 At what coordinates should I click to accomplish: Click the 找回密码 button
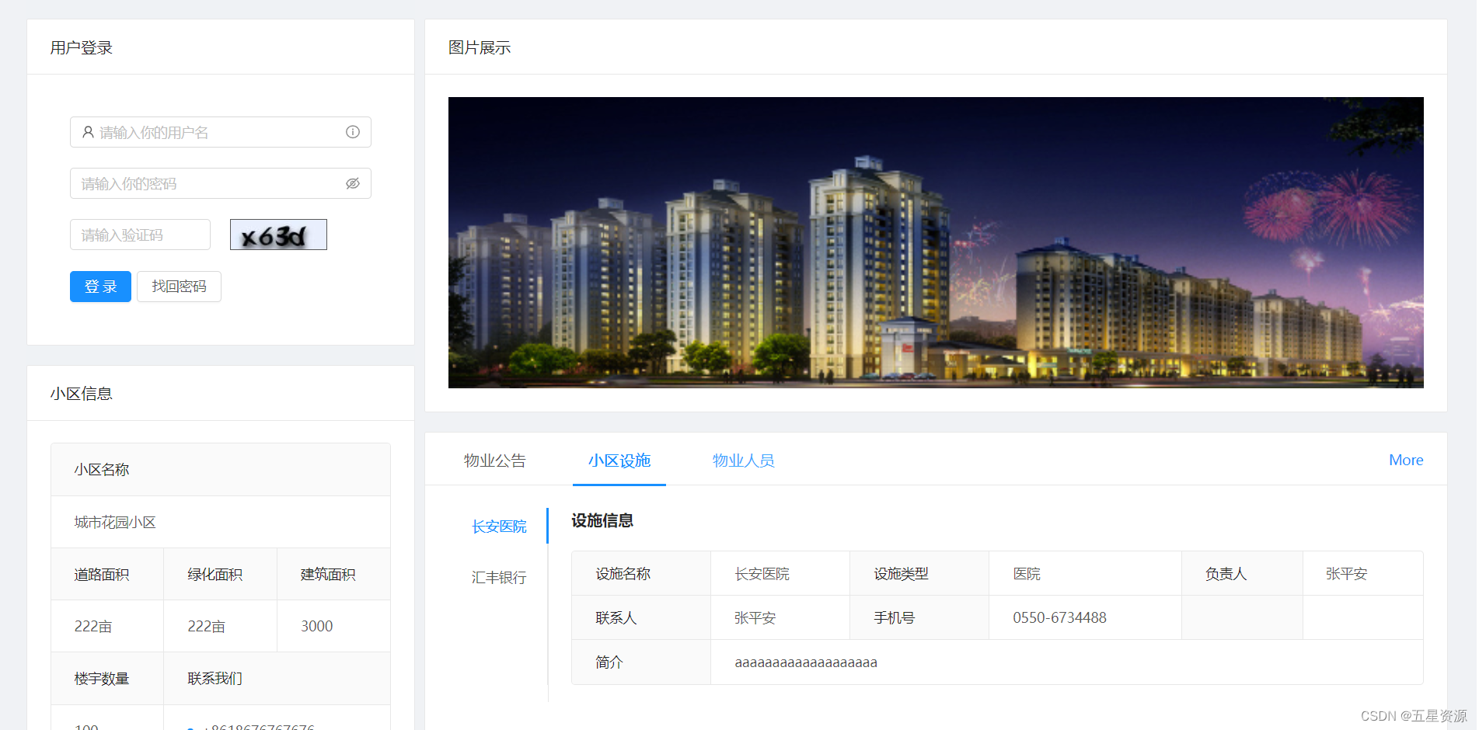pos(179,287)
